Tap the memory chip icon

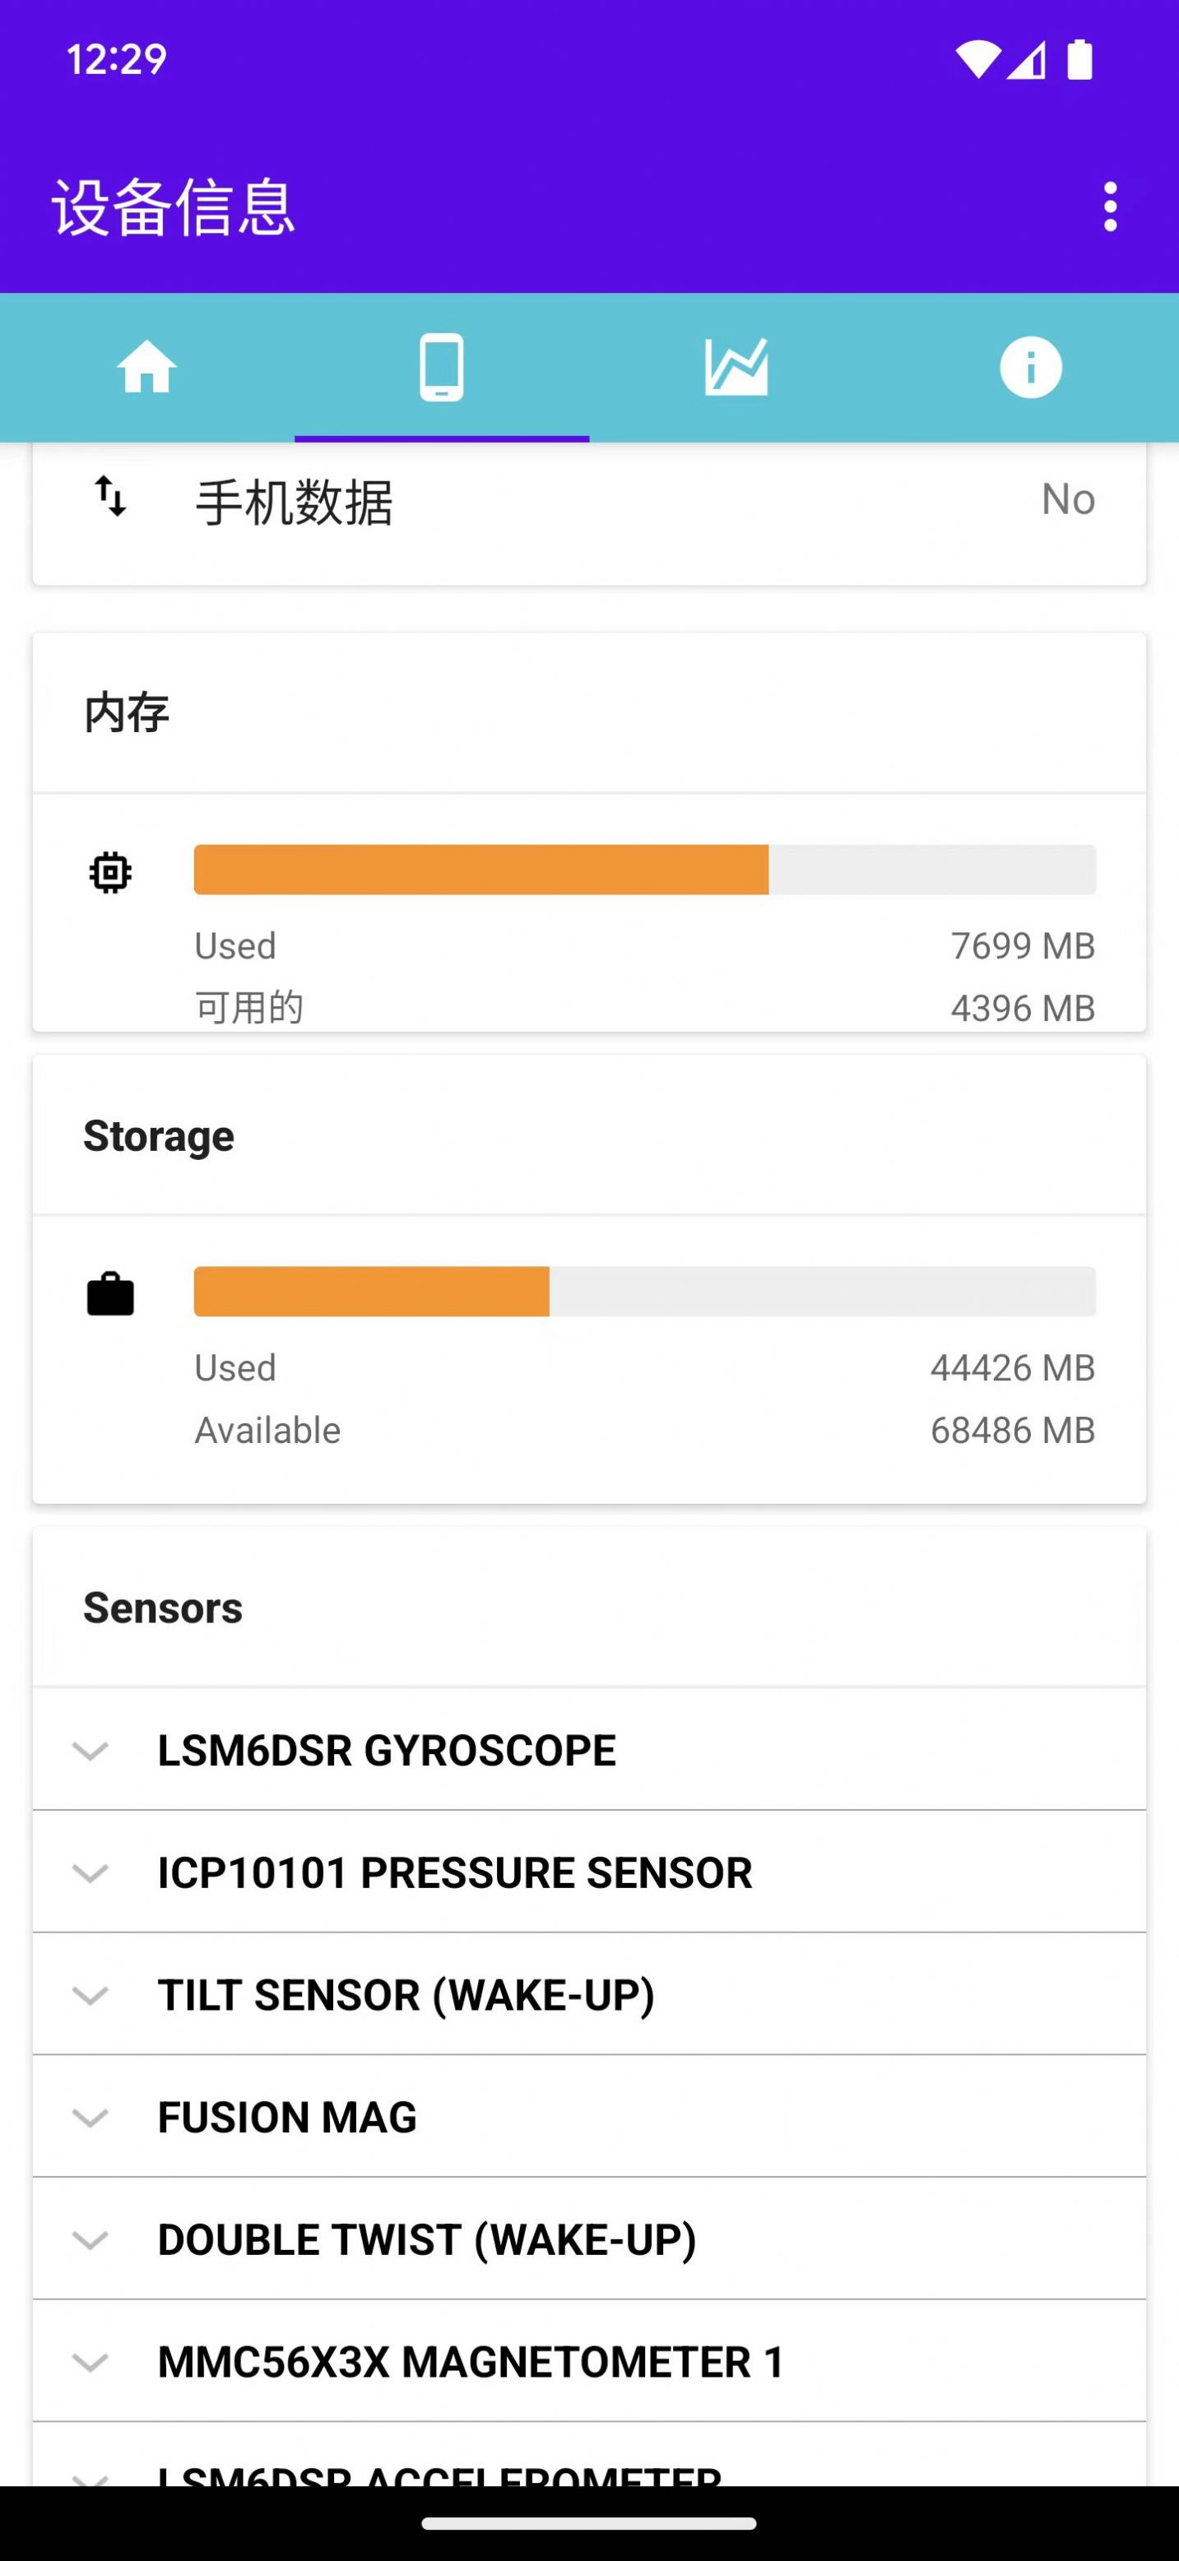pyautogui.click(x=110, y=873)
